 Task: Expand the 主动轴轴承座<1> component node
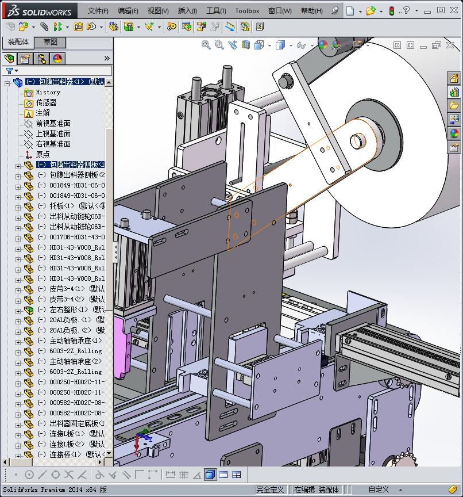tap(18, 342)
